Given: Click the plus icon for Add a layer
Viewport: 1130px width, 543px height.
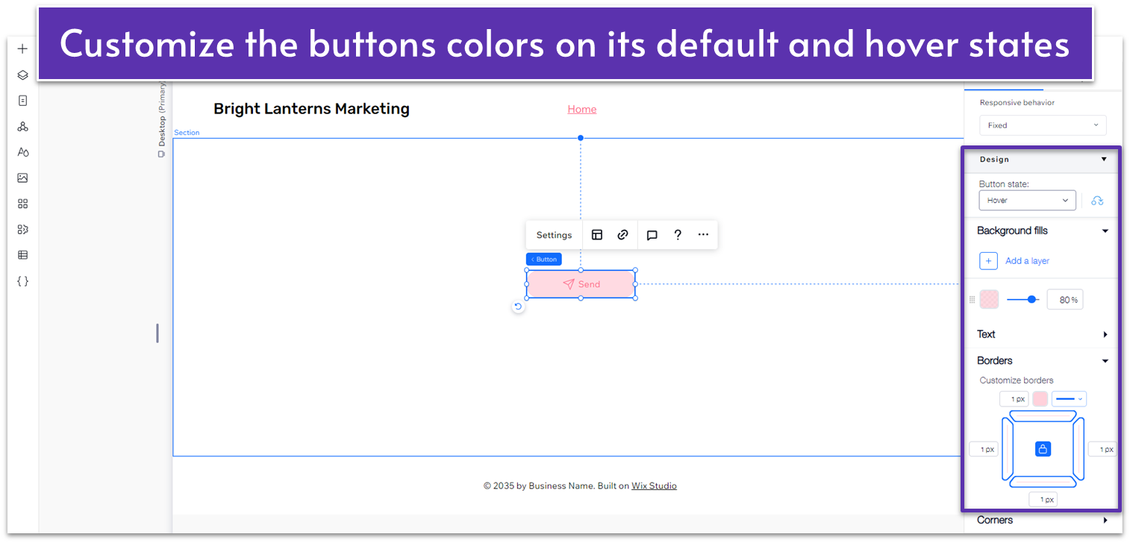Looking at the screenshot, I should point(988,261).
